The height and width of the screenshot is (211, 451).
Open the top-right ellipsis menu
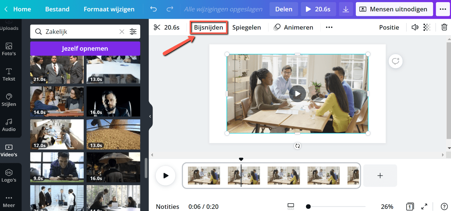(443, 9)
